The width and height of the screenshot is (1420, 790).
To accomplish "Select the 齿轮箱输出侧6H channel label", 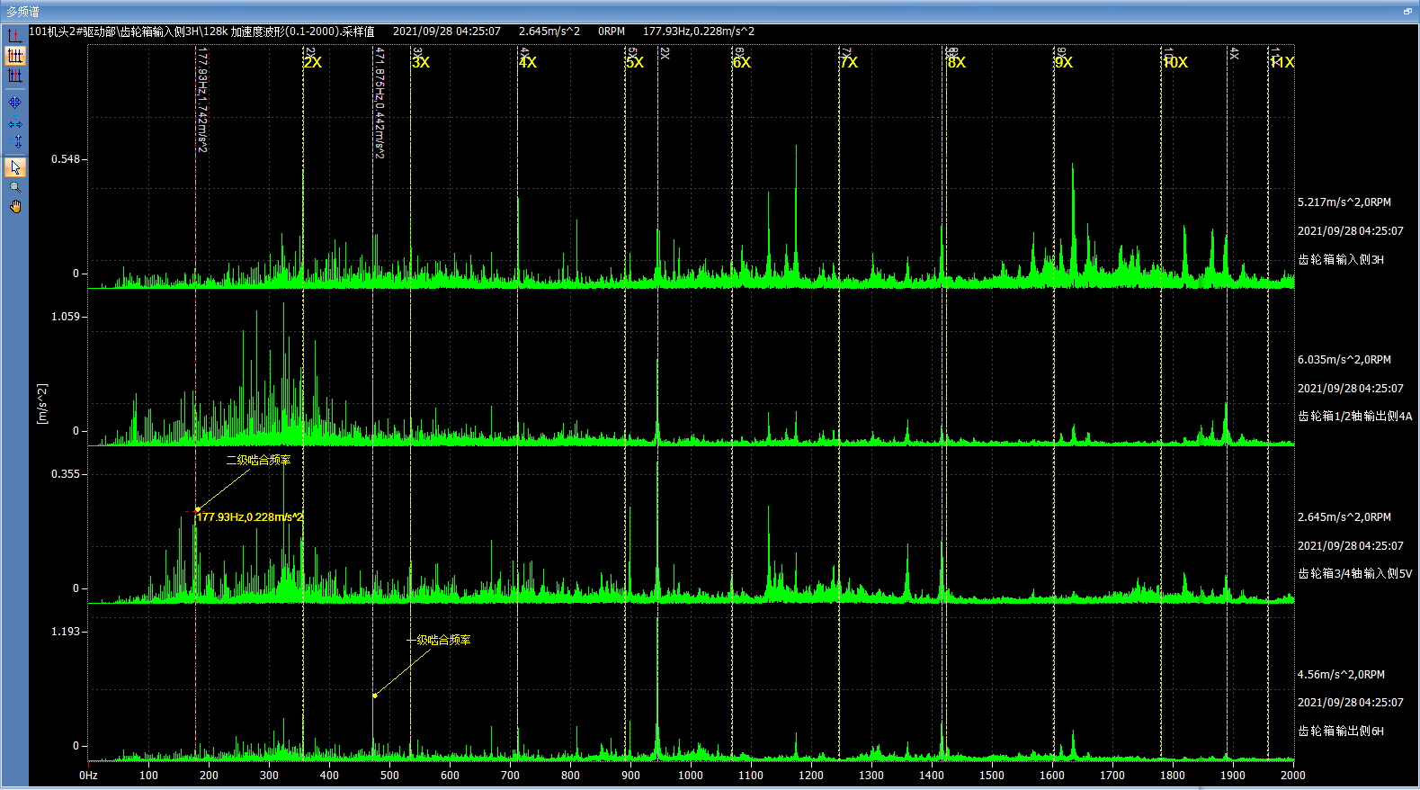I will click(1340, 731).
